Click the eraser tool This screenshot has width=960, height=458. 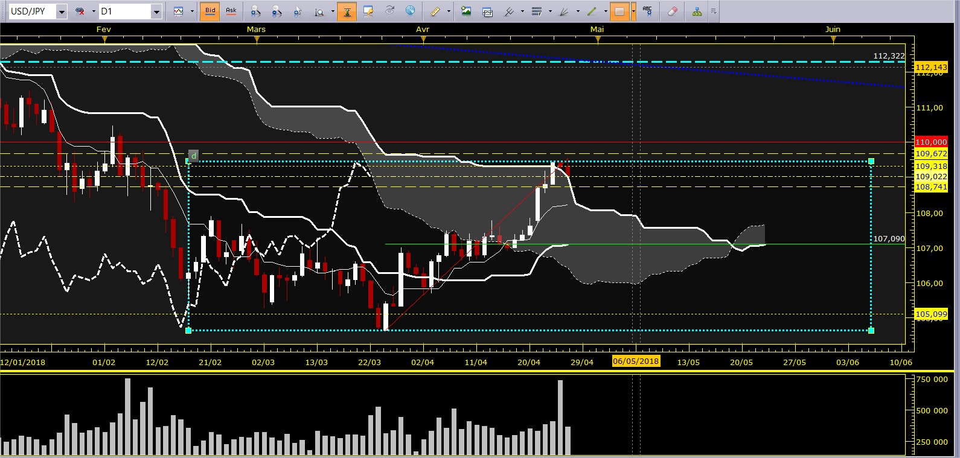[673, 11]
